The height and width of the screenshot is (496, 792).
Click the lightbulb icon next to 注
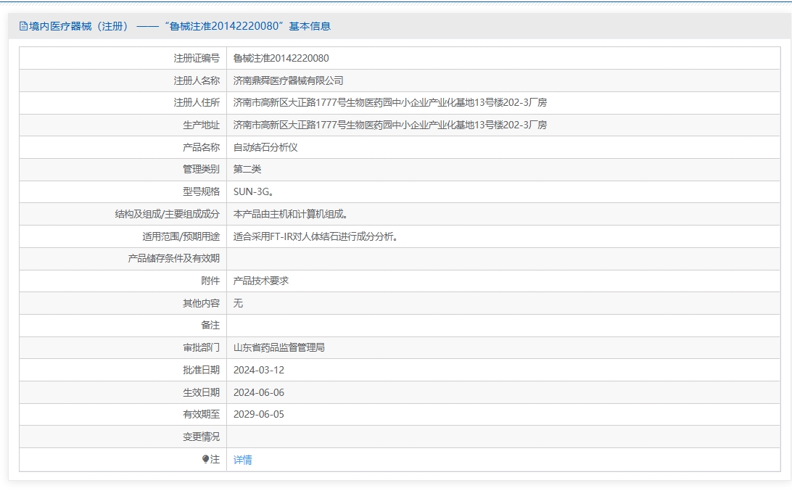(205, 459)
